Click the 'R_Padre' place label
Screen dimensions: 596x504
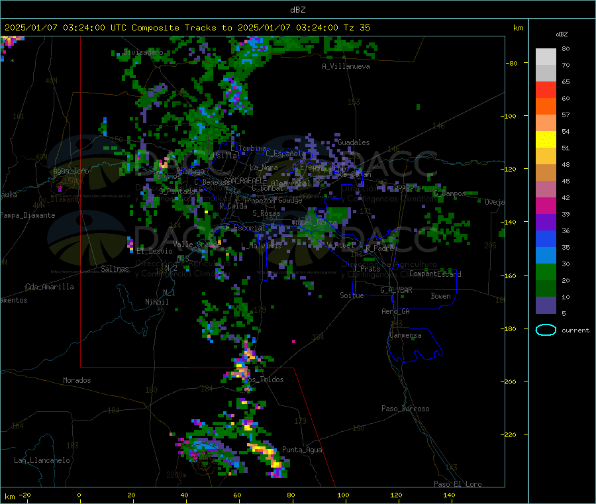(x=379, y=248)
